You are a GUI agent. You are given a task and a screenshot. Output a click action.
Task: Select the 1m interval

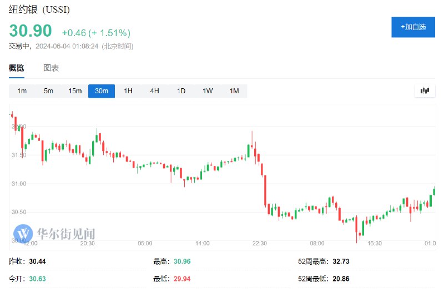point(22,91)
